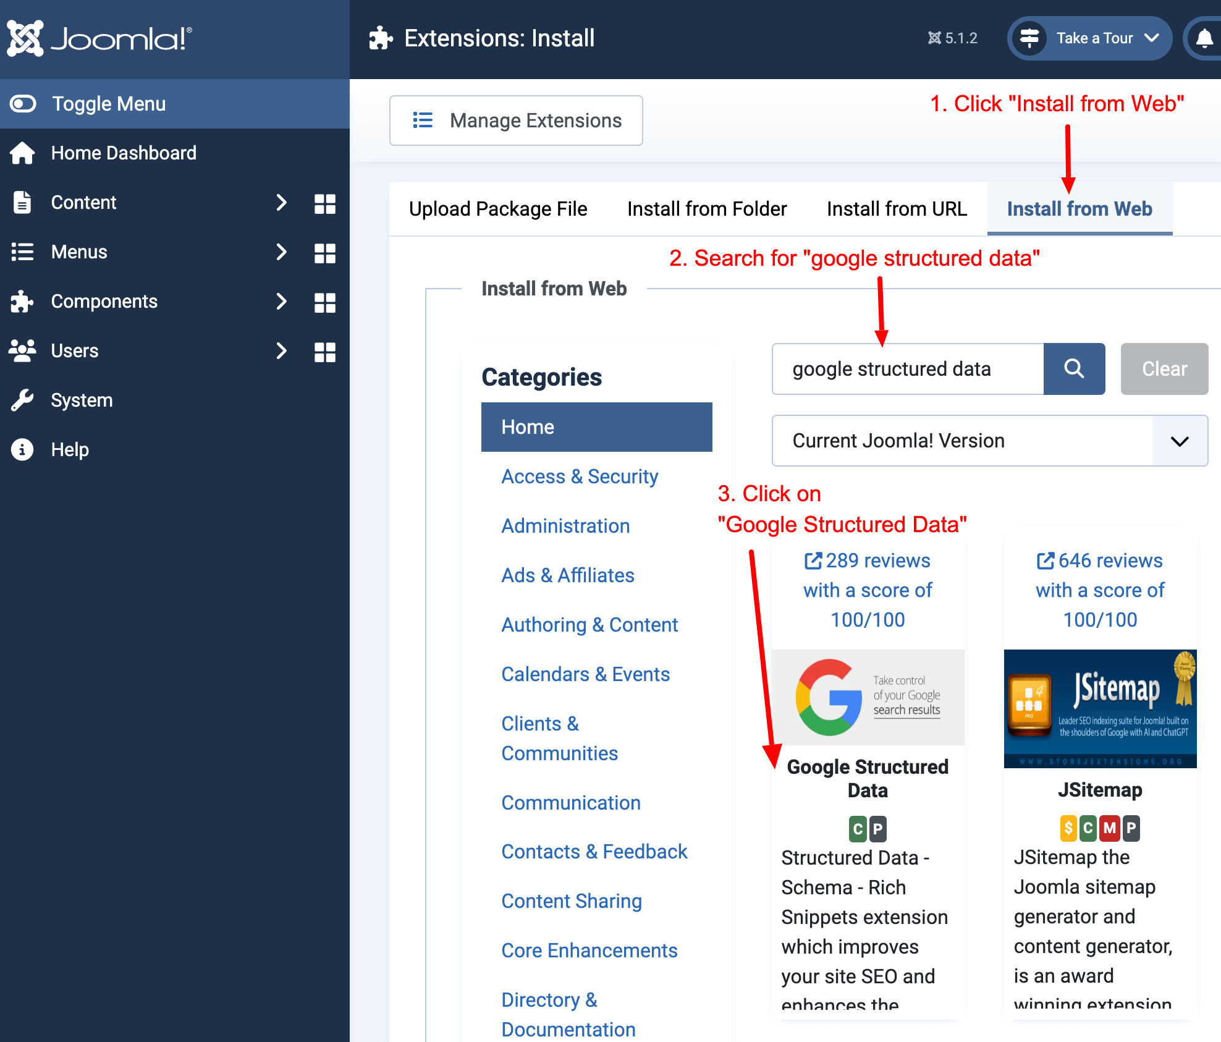Expand the Content submenu chevron
Viewport: 1221px width, 1042px height.
click(x=281, y=202)
